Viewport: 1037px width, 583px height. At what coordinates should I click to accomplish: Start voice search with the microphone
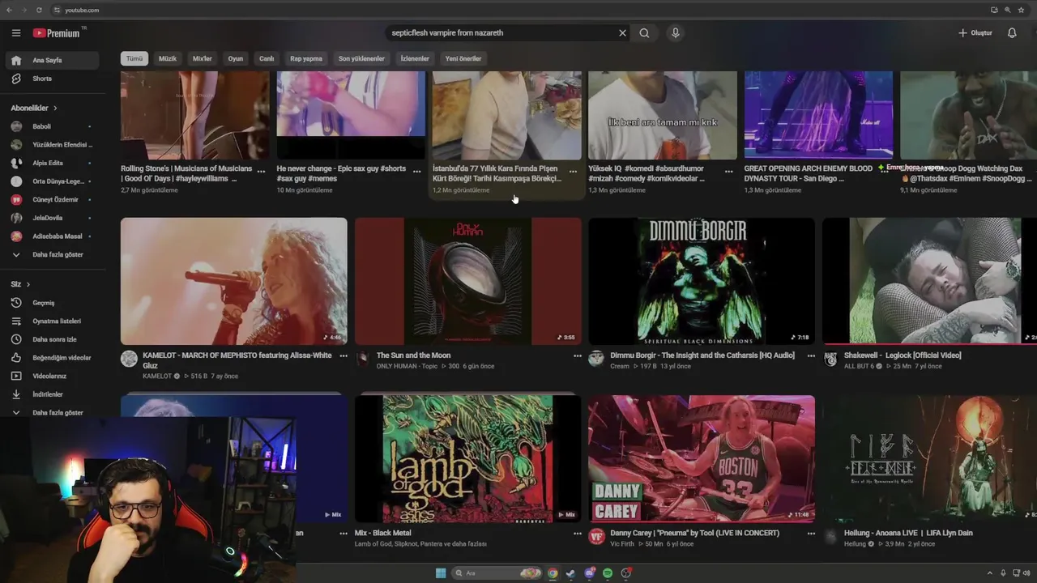(x=675, y=33)
